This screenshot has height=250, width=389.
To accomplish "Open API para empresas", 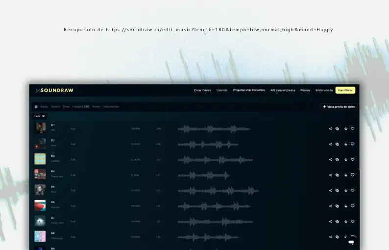I will (x=283, y=90).
